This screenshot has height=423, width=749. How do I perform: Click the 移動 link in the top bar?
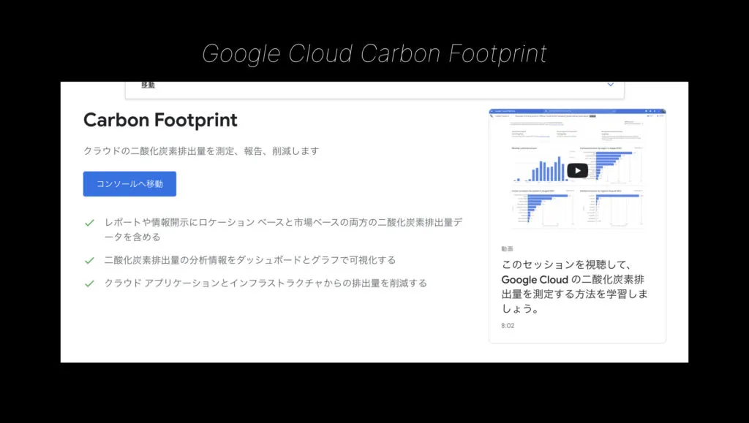(x=148, y=85)
